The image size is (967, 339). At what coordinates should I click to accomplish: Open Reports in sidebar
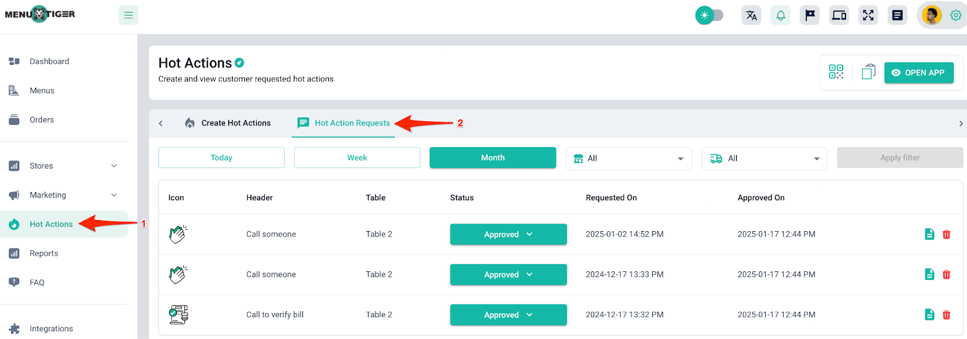64,253
